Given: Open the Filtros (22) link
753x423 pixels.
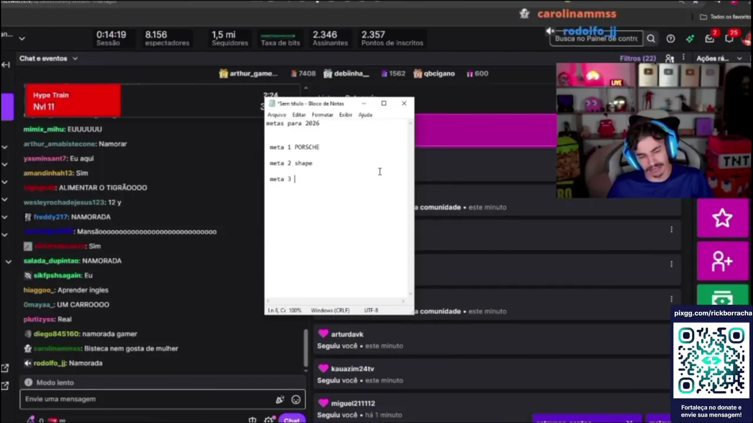Looking at the screenshot, I should point(638,58).
